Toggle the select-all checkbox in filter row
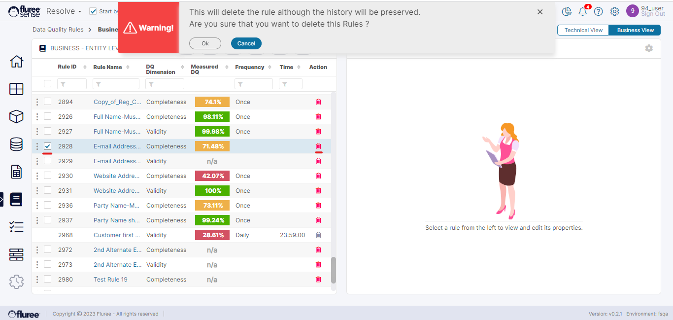The height and width of the screenshot is (320, 673). pyautogui.click(x=48, y=84)
